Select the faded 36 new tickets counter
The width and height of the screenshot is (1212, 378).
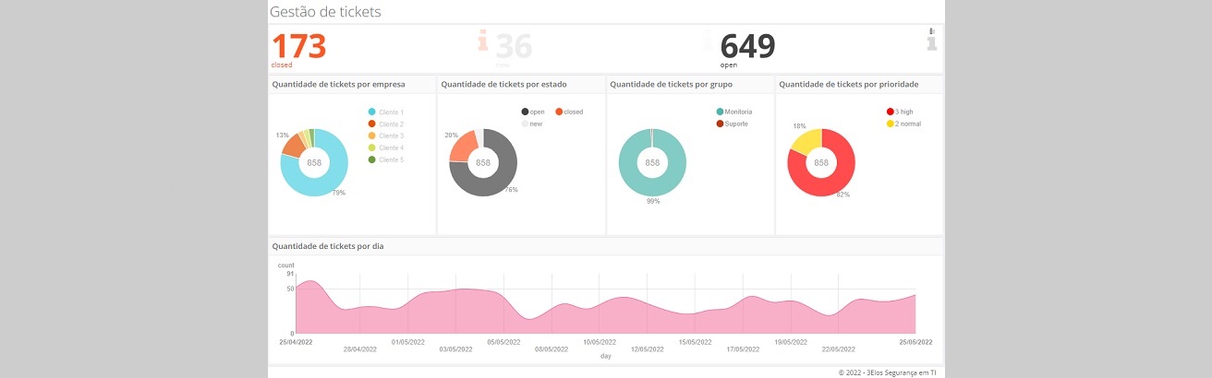[513, 49]
